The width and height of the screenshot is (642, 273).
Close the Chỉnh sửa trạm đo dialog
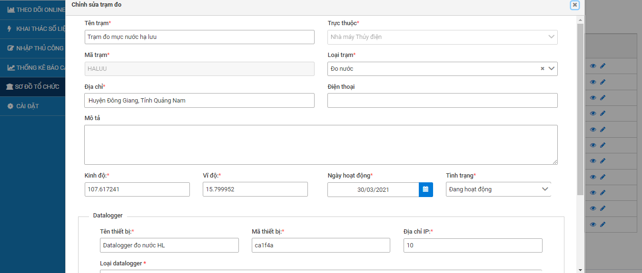[575, 5]
